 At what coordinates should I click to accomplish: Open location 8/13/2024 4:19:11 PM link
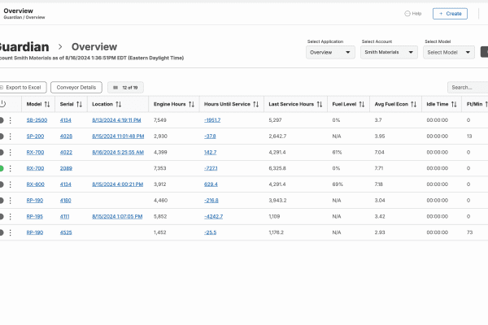116,120
